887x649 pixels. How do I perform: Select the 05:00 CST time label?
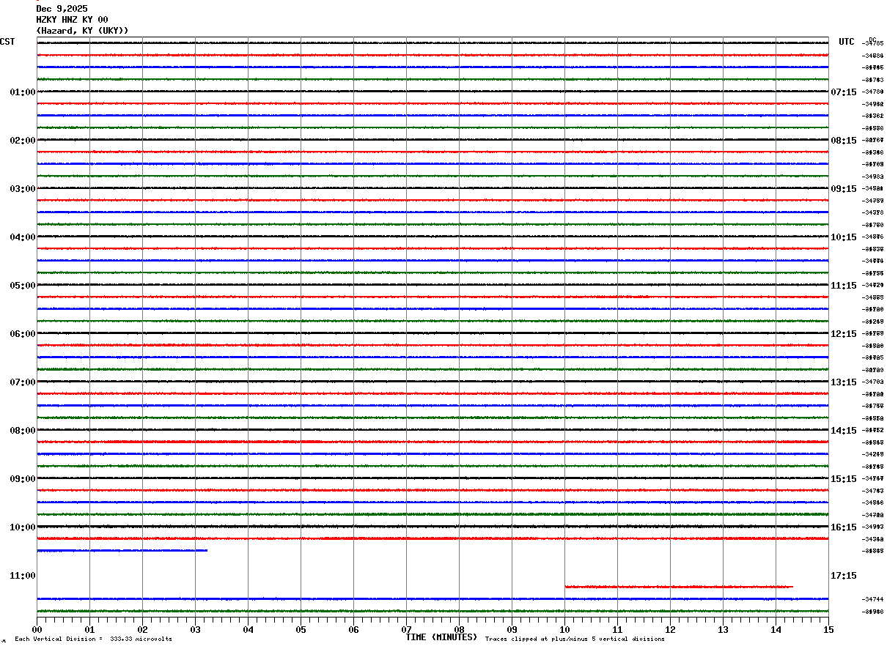pyautogui.click(x=23, y=286)
